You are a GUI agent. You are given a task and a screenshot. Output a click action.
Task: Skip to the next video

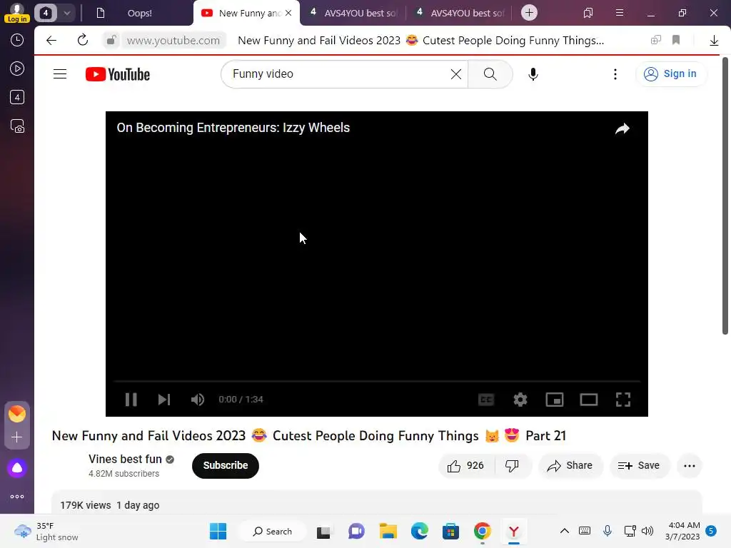[x=164, y=400]
